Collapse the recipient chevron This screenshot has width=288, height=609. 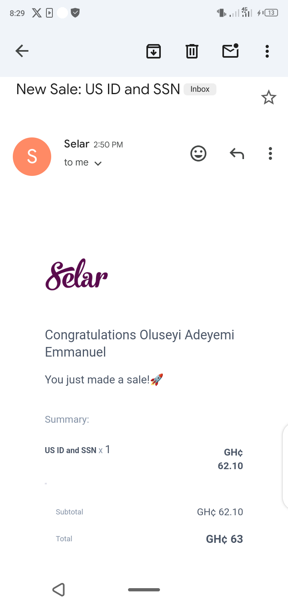(98, 163)
